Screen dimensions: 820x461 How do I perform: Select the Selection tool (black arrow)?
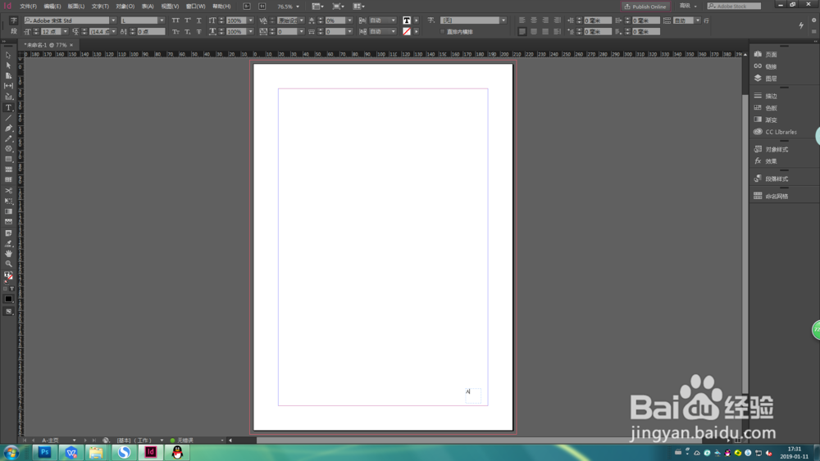8,56
